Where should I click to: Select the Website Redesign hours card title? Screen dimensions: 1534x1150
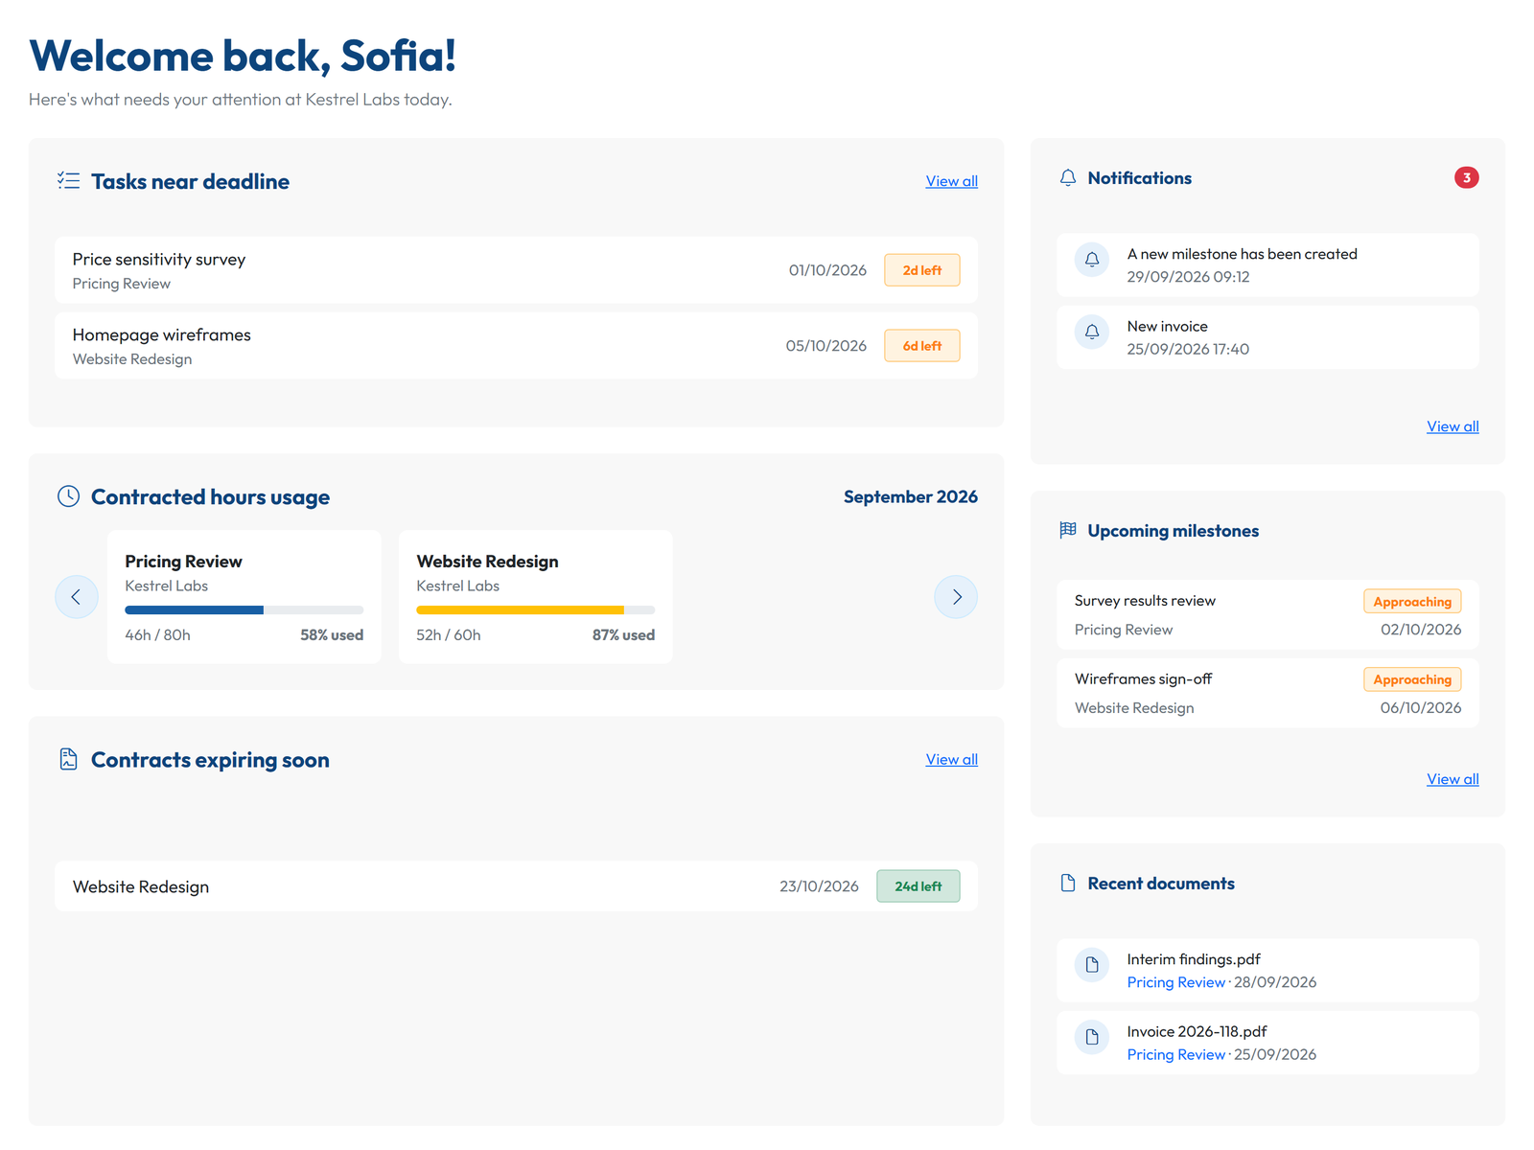(487, 562)
